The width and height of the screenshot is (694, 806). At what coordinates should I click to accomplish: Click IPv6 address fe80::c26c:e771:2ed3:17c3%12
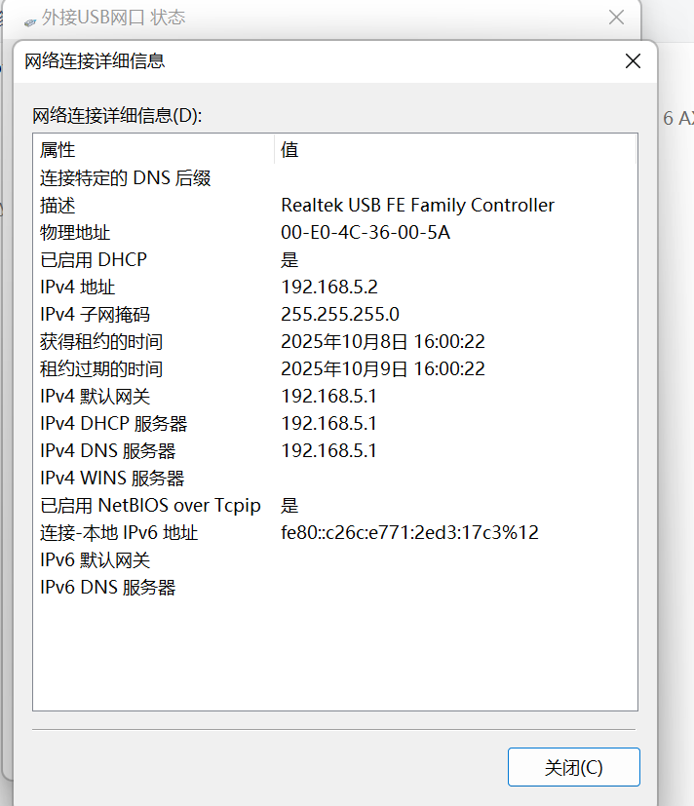pyautogui.click(x=409, y=532)
